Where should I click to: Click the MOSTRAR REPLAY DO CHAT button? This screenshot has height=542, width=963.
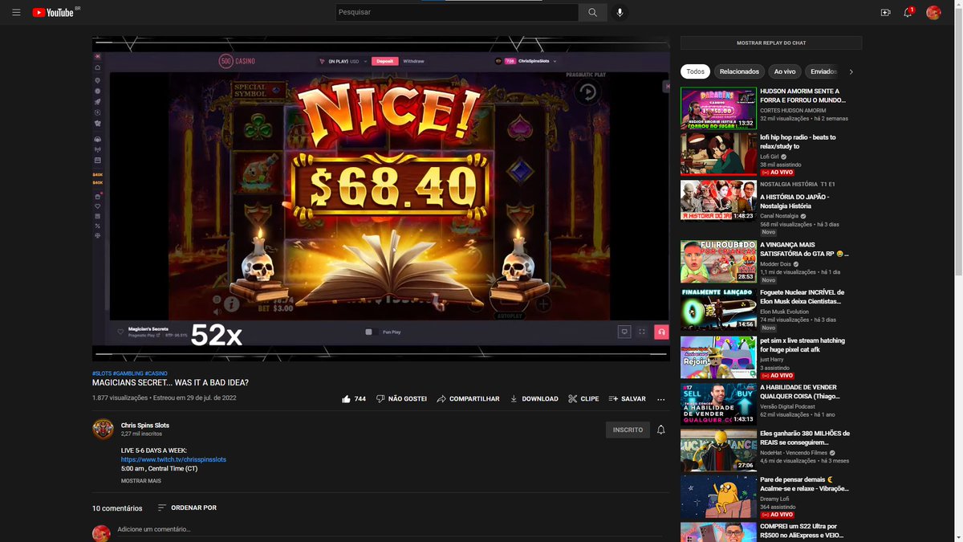[x=771, y=43]
